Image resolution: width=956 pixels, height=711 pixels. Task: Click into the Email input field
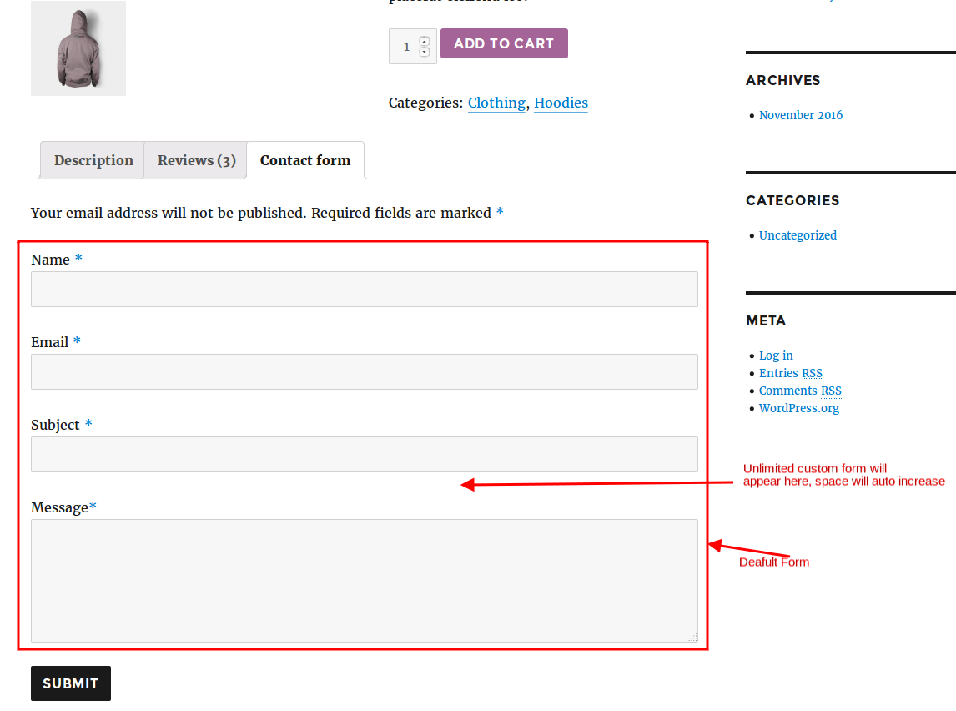(364, 371)
